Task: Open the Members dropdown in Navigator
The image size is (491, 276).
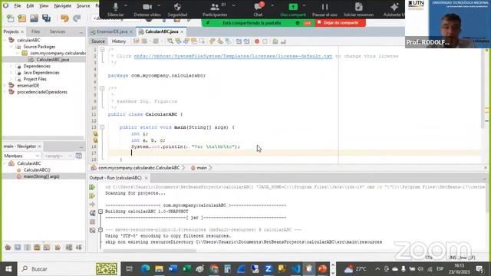Action: tap(21, 156)
